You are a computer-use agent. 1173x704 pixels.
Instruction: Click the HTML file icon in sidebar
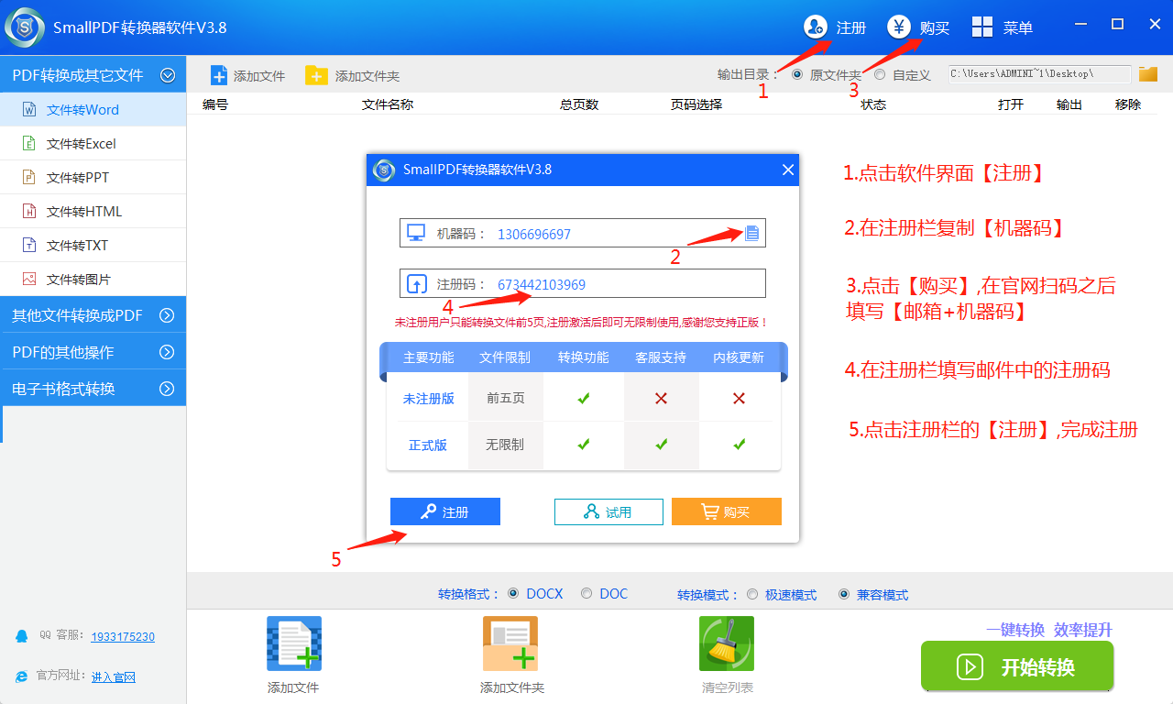[29, 212]
